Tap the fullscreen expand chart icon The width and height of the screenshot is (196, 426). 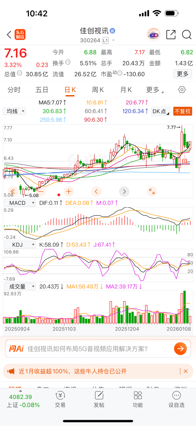(x=152, y=191)
